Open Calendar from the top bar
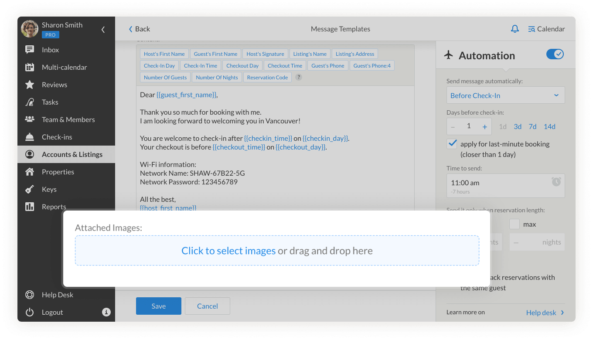Image resolution: width=593 pixels, height=340 pixels. (x=546, y=29)
